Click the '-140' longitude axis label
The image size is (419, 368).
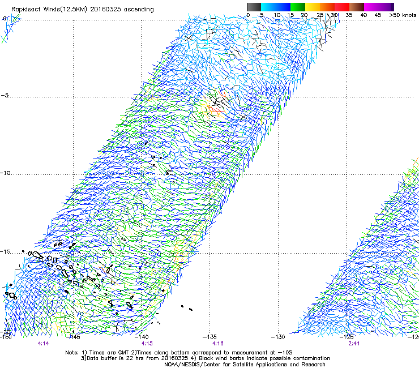pos(142,337)
